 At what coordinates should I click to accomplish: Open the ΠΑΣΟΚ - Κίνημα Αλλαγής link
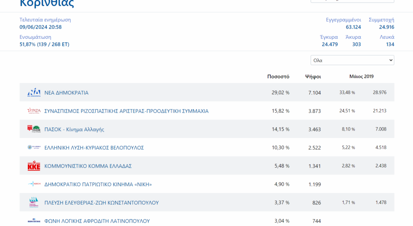(74, 129)
